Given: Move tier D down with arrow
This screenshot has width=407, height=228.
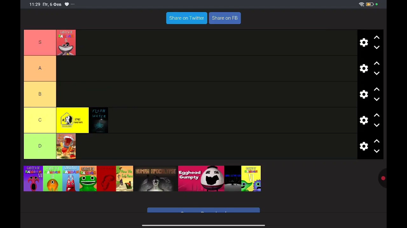Looking at the screenshot, I should 377,151.
